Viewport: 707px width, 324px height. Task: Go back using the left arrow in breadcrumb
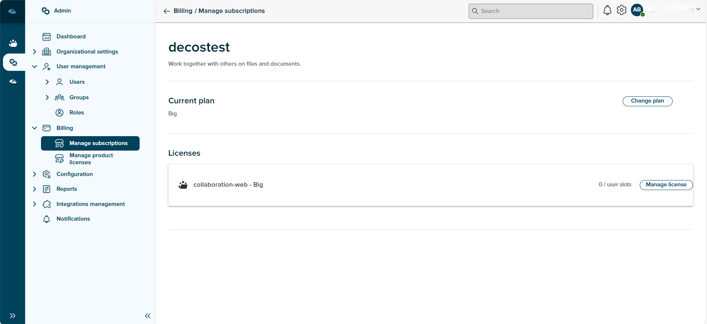point(167,11)
